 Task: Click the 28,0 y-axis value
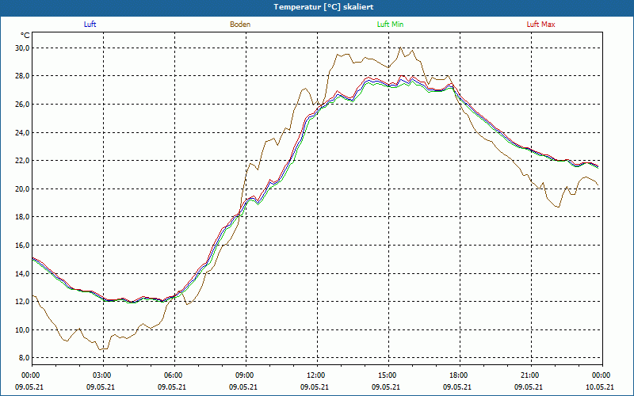pyautogui.click(x=23, y=76)
